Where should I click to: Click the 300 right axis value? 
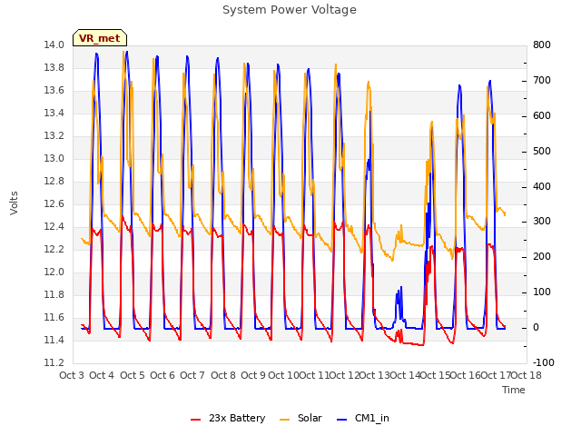(x=542, y=222)
